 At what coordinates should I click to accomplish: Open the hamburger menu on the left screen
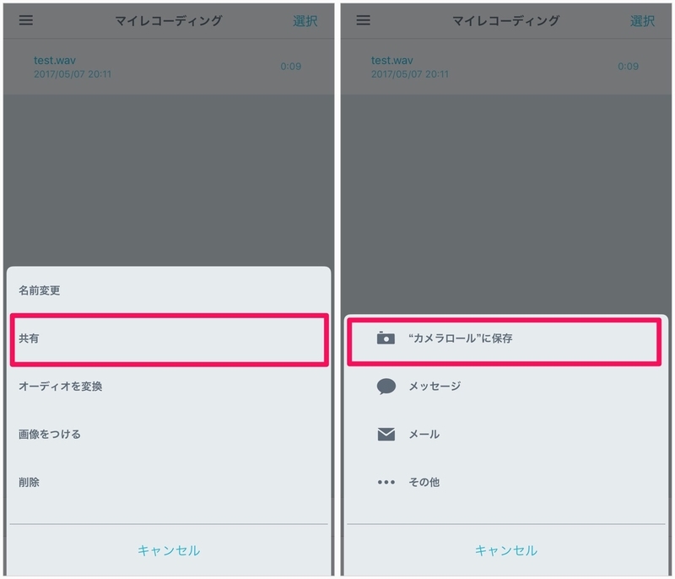click(x=26, y=20)
